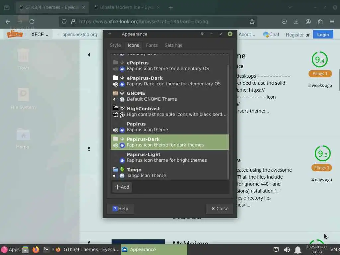Select the Papirus-Dark icon theme
Screen dimensions: 340x255
pyautogui.click(x=170, y=142)
